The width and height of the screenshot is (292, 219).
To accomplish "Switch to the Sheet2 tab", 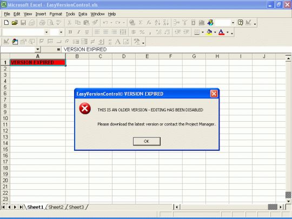I will (x=56, y=207).
